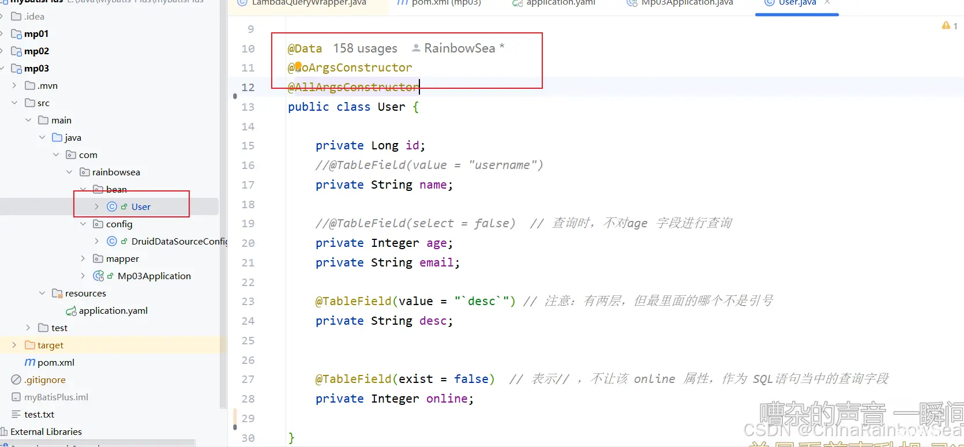Switch to application.yaml editor tab
Screen dimensions: 964x447
(x=561, y=3)
